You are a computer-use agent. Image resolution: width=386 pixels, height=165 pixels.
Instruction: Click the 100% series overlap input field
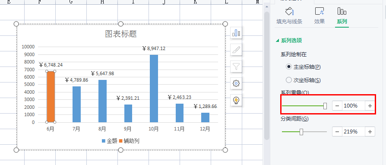point(354,106)
